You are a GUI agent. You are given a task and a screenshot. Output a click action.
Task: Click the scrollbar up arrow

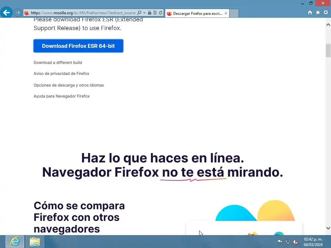point(328,25)
